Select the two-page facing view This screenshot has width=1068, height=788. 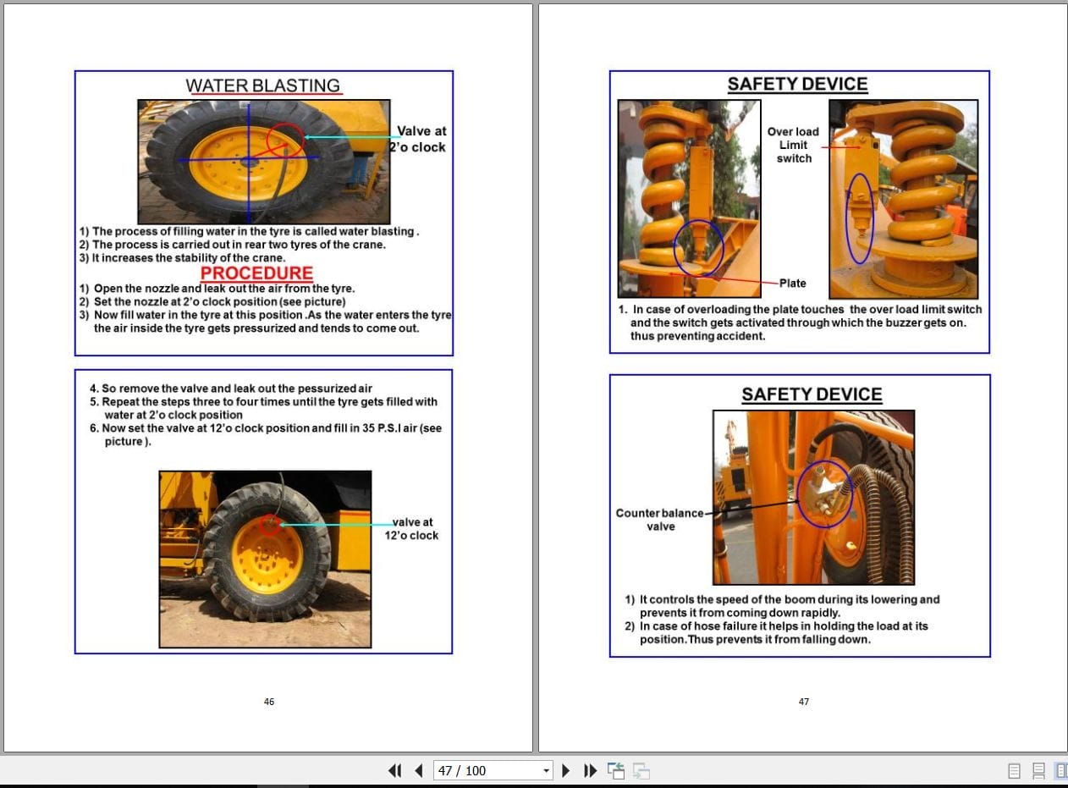click(1061, 770)
